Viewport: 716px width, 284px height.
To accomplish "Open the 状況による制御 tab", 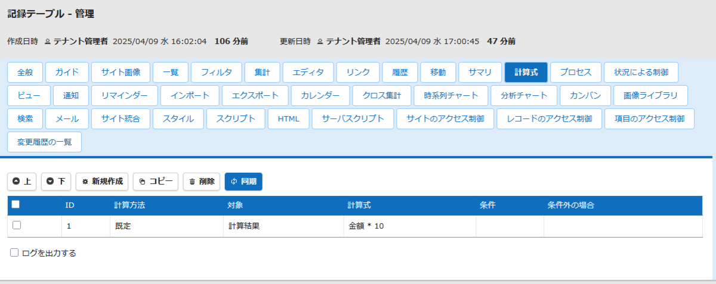I will click(641, 72).
